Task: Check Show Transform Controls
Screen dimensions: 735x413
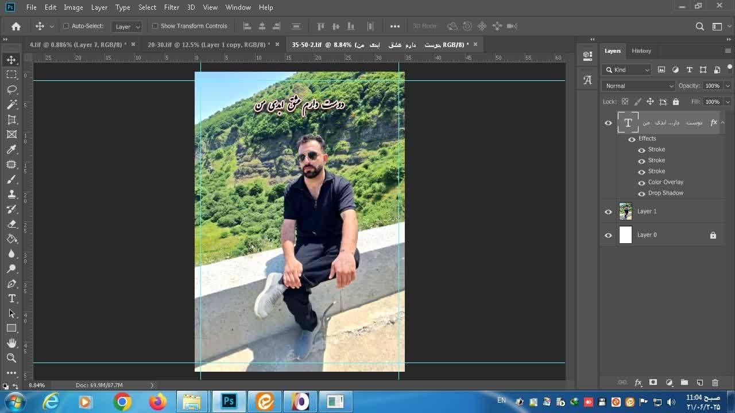Action: pyautogui.click(x=155, y=26)
